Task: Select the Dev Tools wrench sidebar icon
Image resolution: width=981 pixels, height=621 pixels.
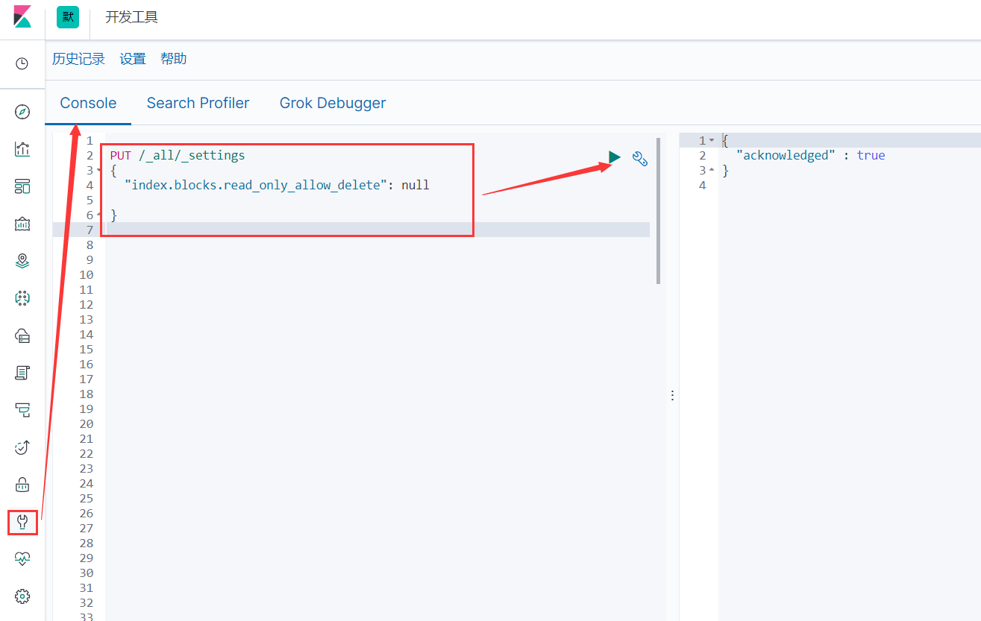Action: tap(22, 522)
